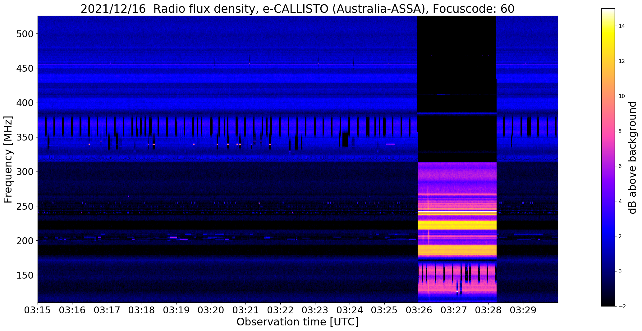Click the 10 colorbar tick label
The height and width of the screenshot is (331, 642).
point(622,96)
